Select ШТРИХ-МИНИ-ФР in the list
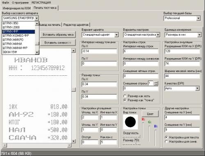205x156 pixels. coord(18,48)
